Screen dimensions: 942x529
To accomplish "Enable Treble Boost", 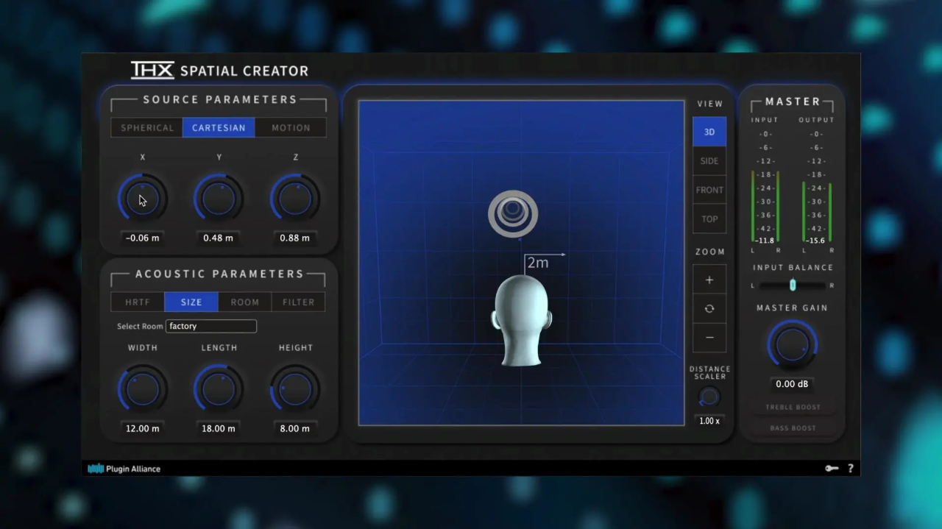I will [x=793, y=407].
